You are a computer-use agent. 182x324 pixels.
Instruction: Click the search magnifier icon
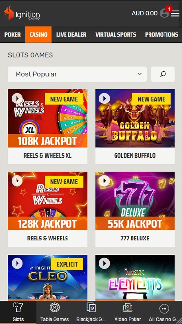point(163,74)
